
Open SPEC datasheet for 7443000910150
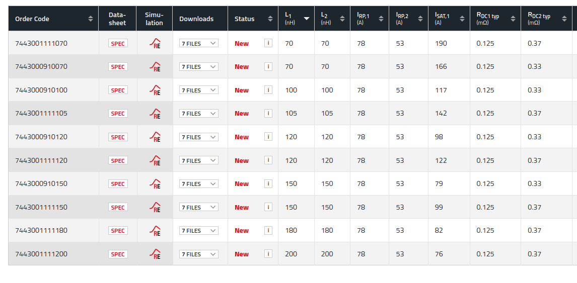click(118, 184)
